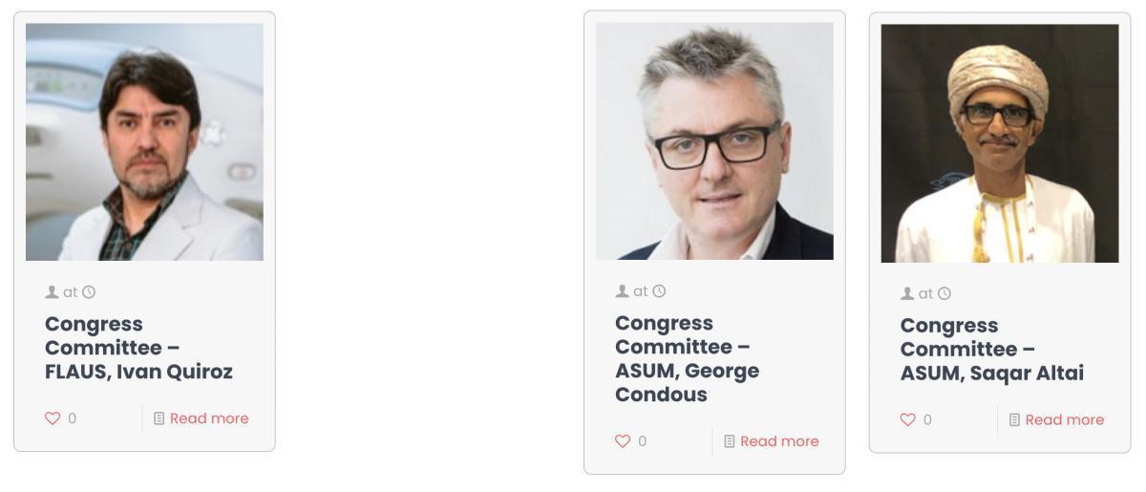Click the photo above the Ivan Quiroz title
Screen dimensions: 1146x492
(144, 142)
